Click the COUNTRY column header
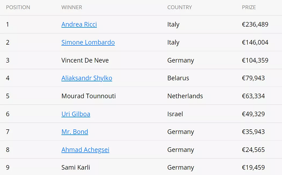 pyautogui.click(x=180, y=8)
